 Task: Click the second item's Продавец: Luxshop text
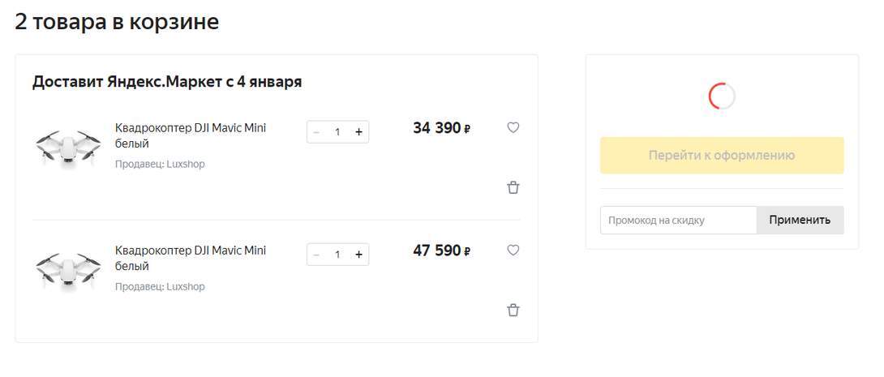[x=160, y=286]
